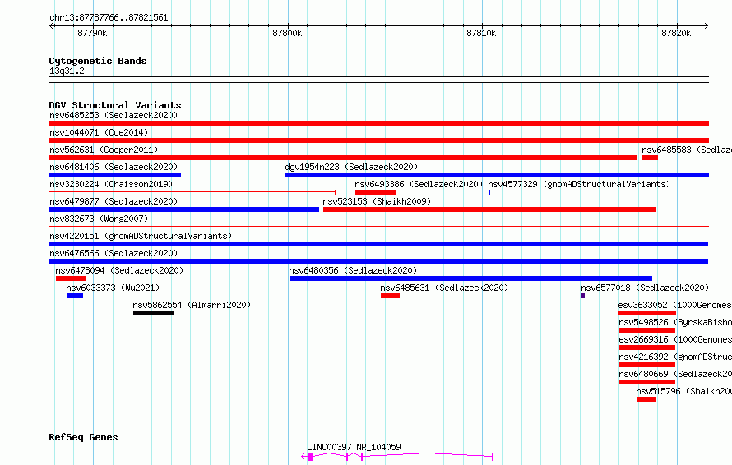
Task: Click the Cytogenetic Bands track title
Action: click(x=98, y=61)
